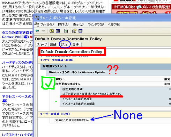
Task: Toggle the Show/Hide Action Pane icon
Action: (x=80, y=31)
